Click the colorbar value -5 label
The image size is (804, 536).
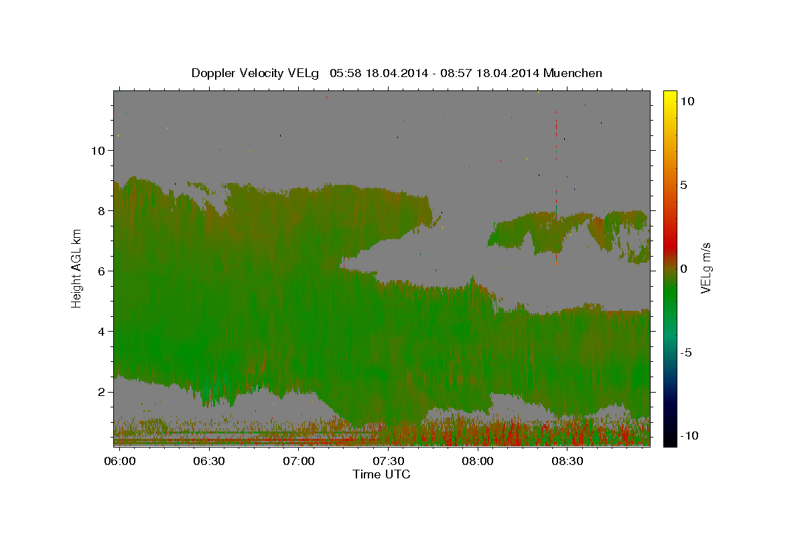[687, 352]
